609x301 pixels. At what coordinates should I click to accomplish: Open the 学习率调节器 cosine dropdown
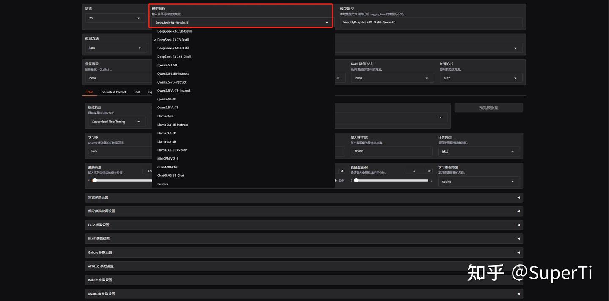tap(479, 182)
